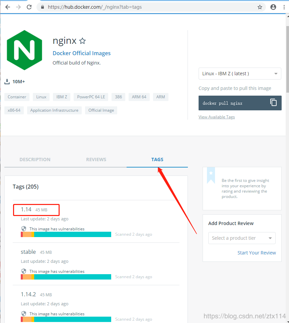Click the browser back arrow
Image resolution: width=289 pixels, height=323 pixels.
tap(7, 7)
